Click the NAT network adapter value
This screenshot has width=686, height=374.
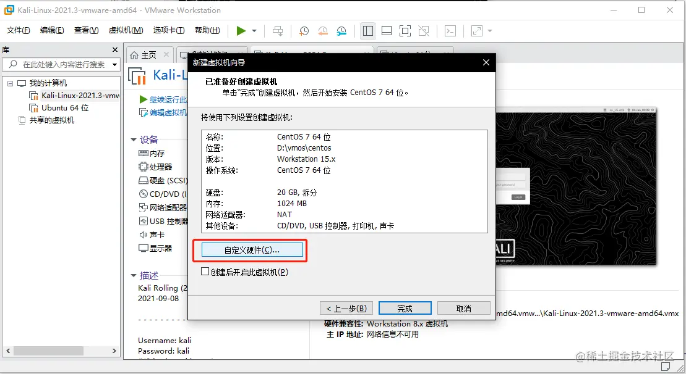(x=285, y=215)
